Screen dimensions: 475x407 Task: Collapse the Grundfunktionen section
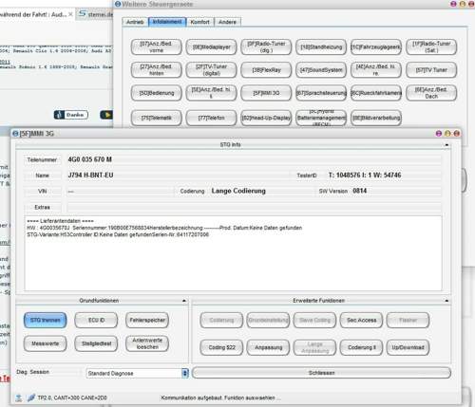click(x=184, y=301)
